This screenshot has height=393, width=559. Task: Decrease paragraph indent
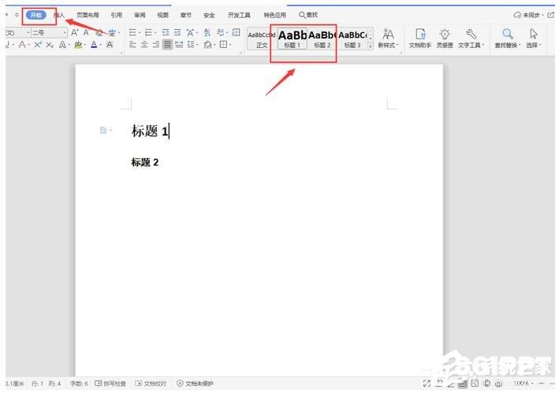click(x=166, y=33)
